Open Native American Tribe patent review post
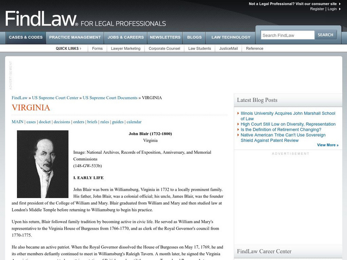The height and width of the screenshot is (260, 347). tap(283, 137)
